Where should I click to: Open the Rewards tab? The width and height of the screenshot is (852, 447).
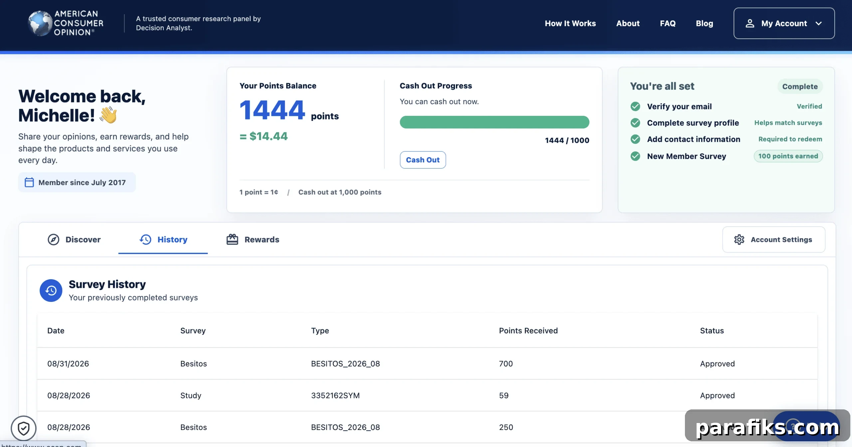[253, 239]
